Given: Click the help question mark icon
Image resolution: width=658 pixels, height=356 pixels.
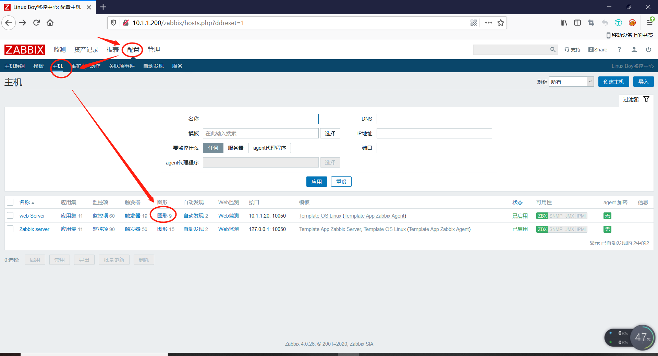Looking at the screenshot, I should [x=619, y=50].
